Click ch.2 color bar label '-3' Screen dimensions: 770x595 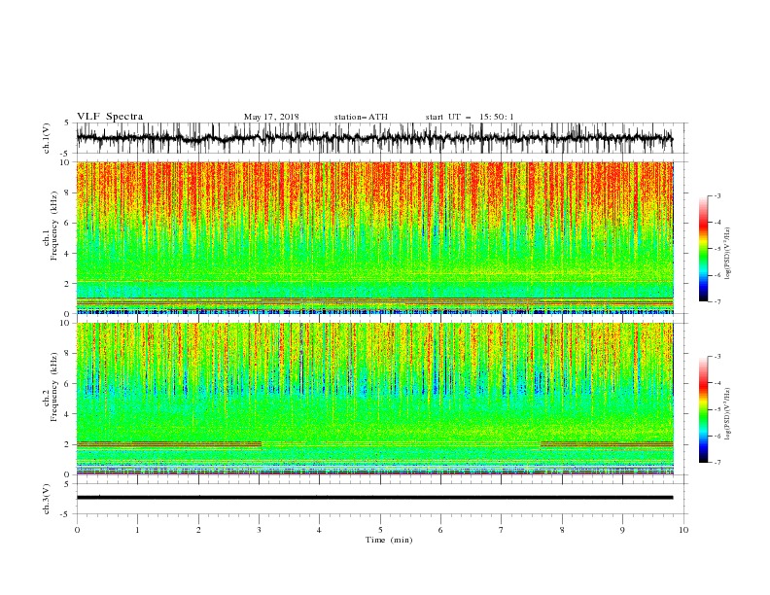[717, 357]
